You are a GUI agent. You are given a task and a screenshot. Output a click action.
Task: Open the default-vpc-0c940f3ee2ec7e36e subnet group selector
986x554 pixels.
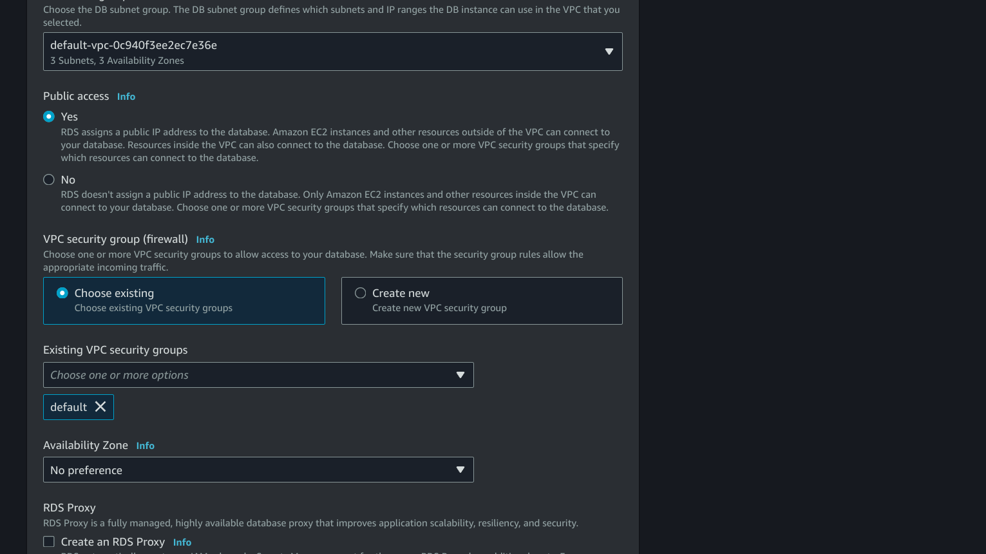tap(322, 52)
